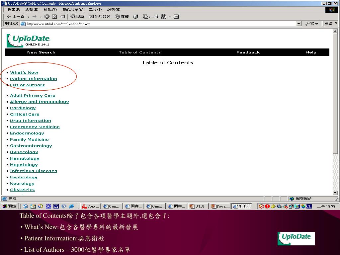The height and width of the screenshot is (255, 340).
Task: Switch to the Power... taskbar button
Action: pyautogui.click(x=220, y=206)
